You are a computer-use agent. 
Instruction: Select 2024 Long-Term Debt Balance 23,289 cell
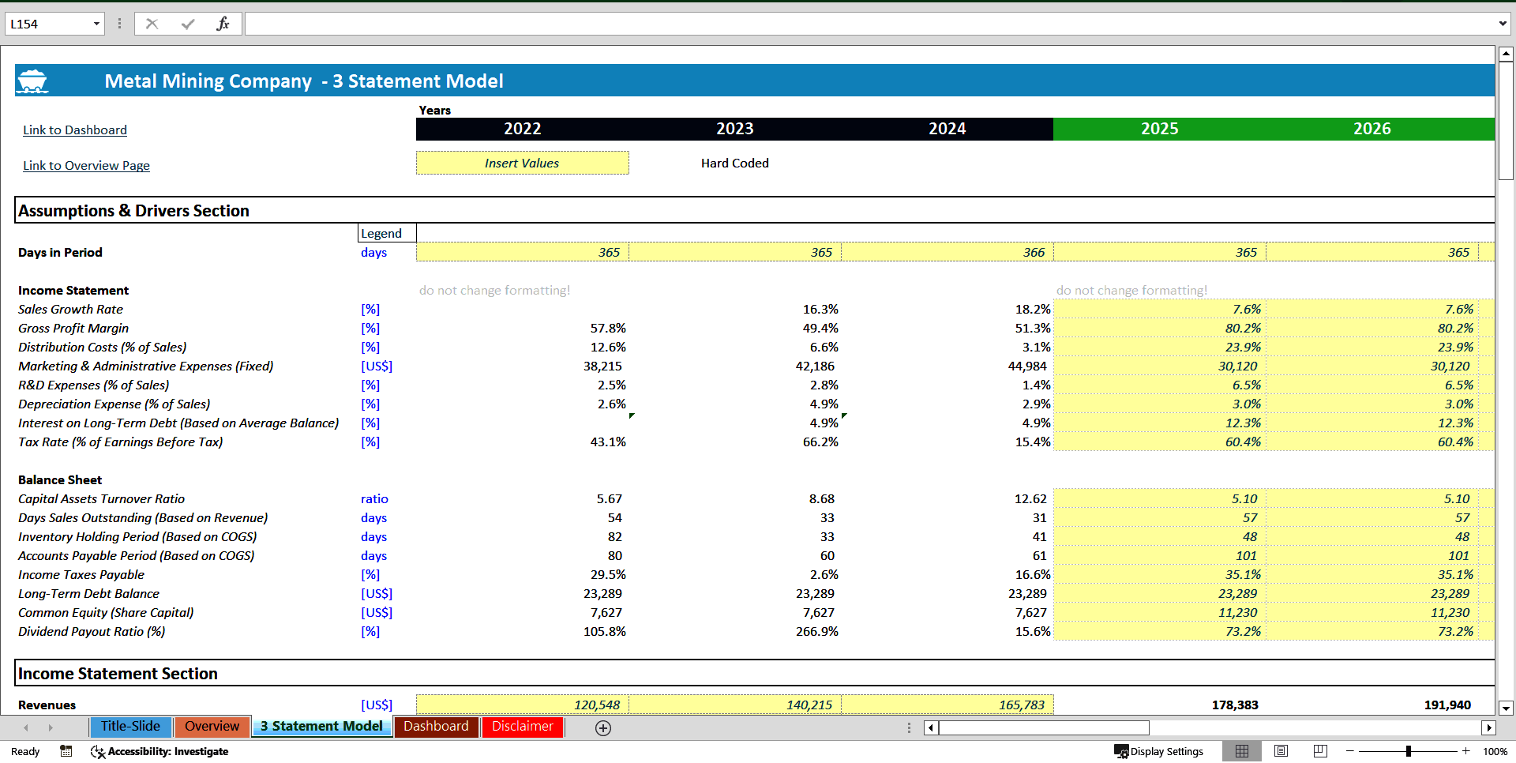coord(947,593)
